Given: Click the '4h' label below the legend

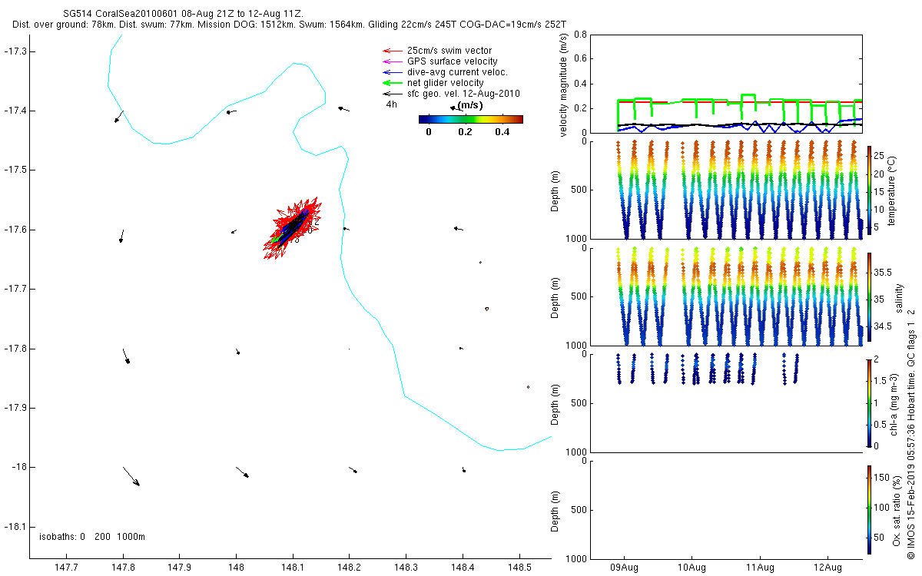Looking at the screenshot, I should coord(391,104).
